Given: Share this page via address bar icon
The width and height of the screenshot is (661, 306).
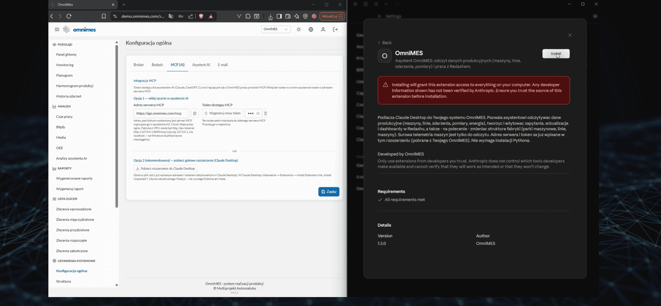Looking at the screenshot, I should pyautogui.click(x=190, y=16).
